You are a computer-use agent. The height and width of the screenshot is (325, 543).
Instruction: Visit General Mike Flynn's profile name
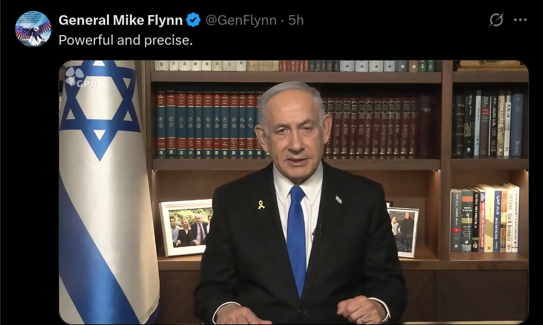coord(120,20)
